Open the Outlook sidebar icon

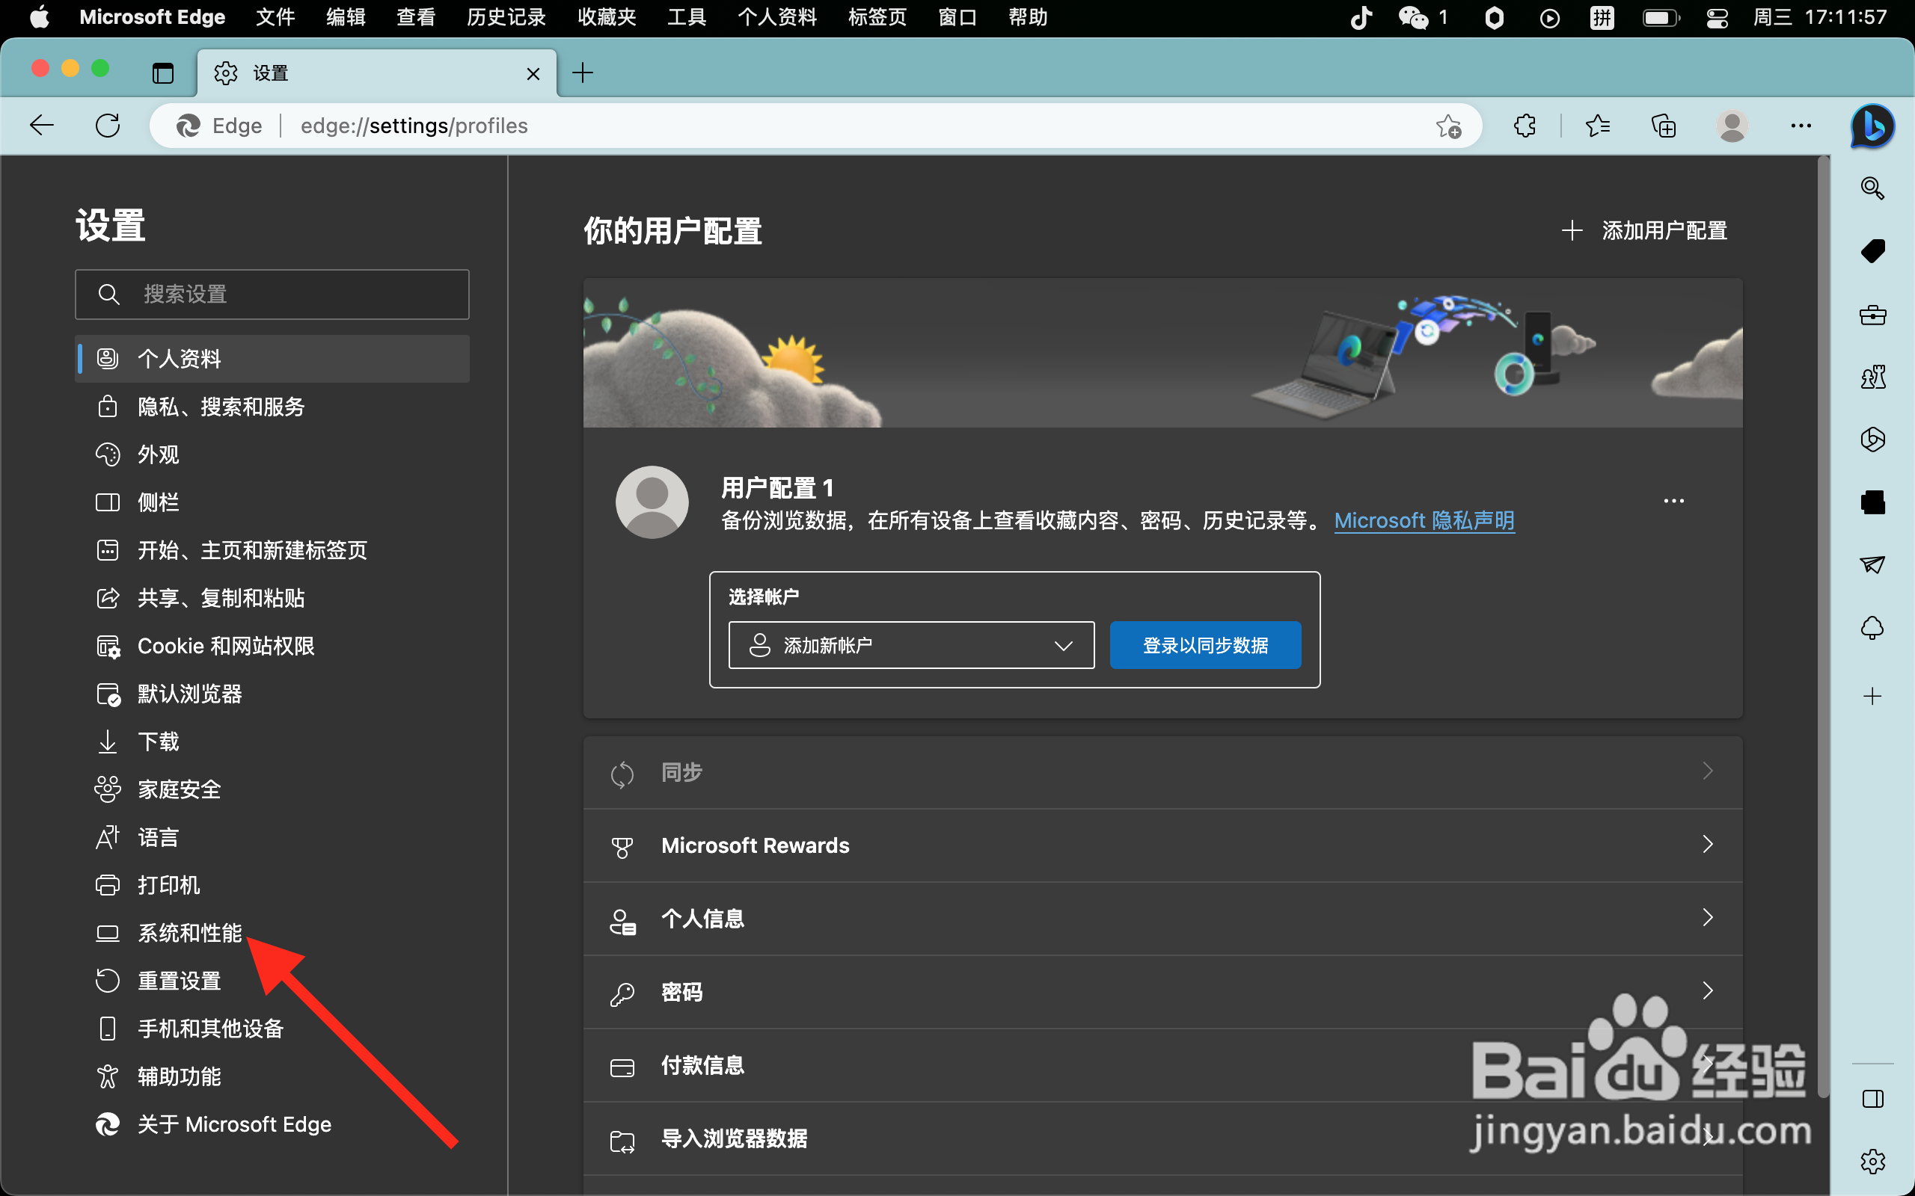(x=1872, y=564)
